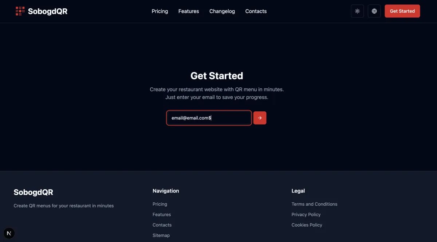Click the SobogdQR title text in header
437x242 pixels.
(47, 11)
